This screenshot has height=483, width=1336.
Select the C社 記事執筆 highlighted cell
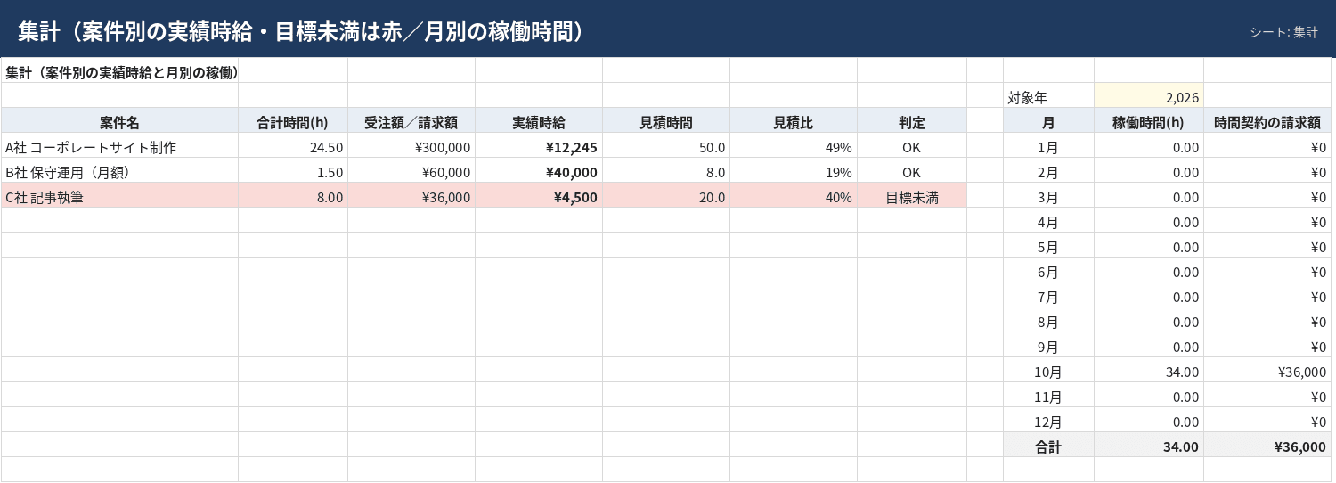tap(120, 196)
